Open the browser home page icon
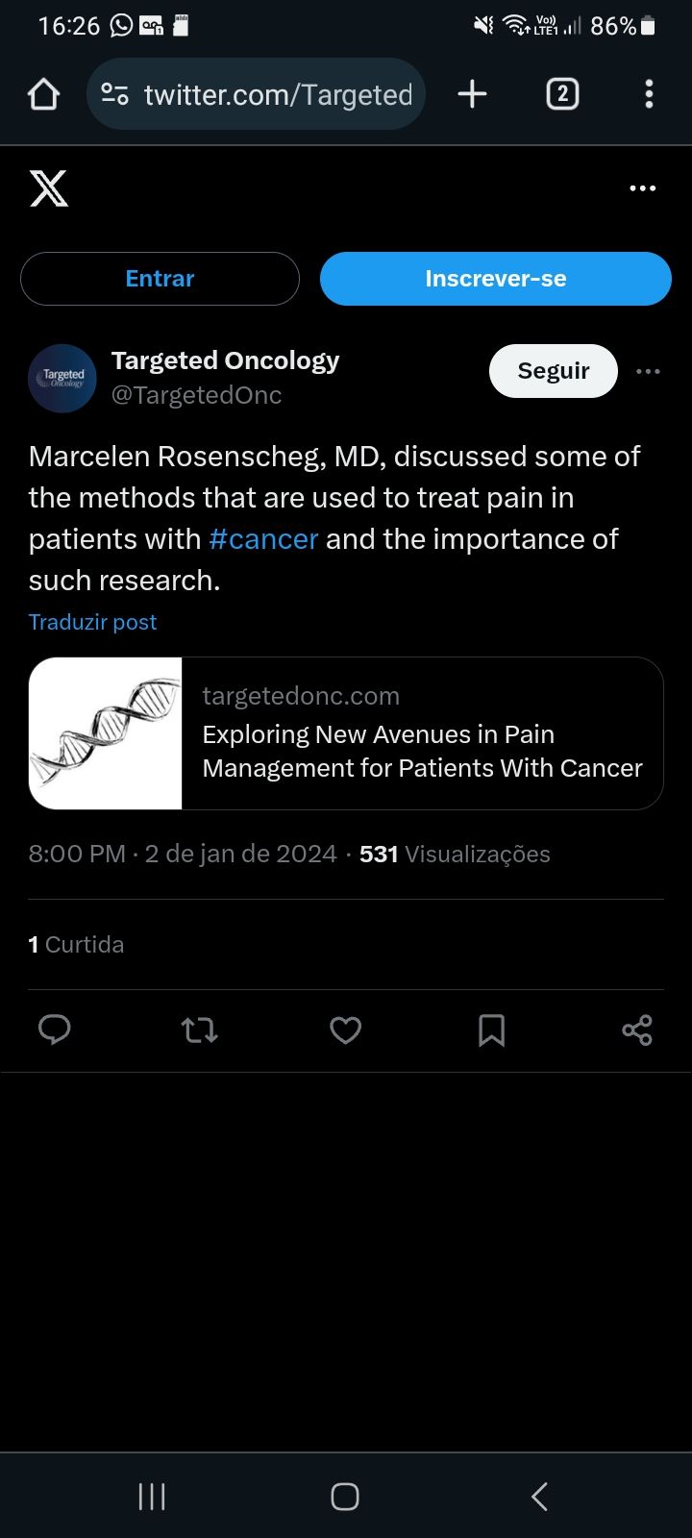Screen dimensions: 692x1538 tap(44, 94)
